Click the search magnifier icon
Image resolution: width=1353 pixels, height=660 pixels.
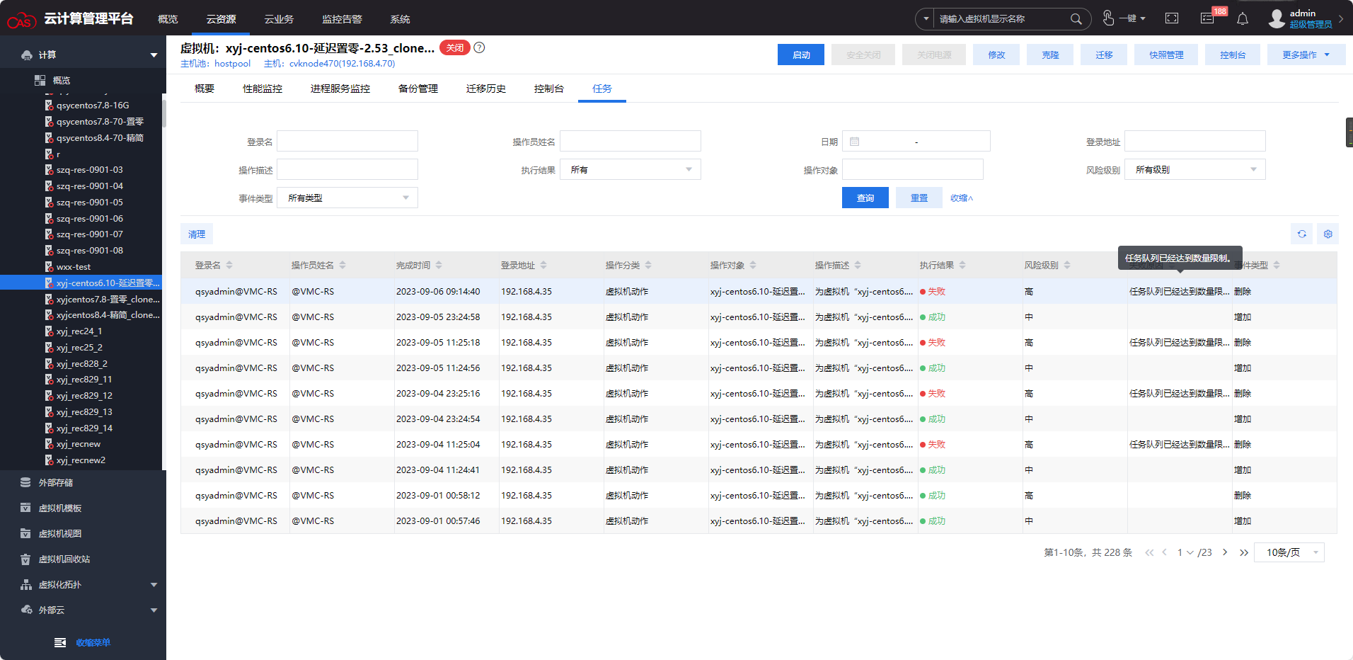tap(1076, 19)
